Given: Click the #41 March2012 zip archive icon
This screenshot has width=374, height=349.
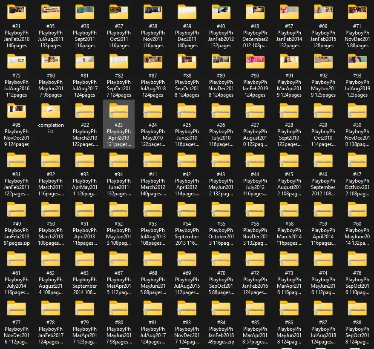Looking at the screenshot, I should tap(153, 160).
